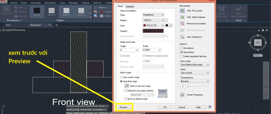Click the N compass direction on ViewCube
The width and height of the screenshot is (271, 114).
[x=258, y=35]
